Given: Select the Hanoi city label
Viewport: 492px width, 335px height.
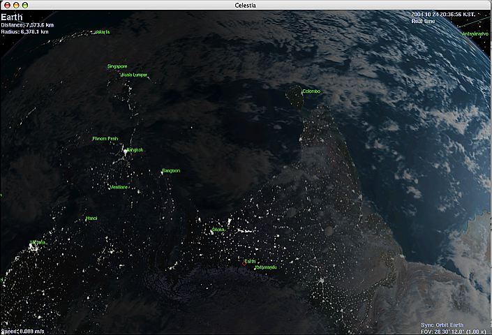Looking at the screenshot, I should tap(91, 218).
